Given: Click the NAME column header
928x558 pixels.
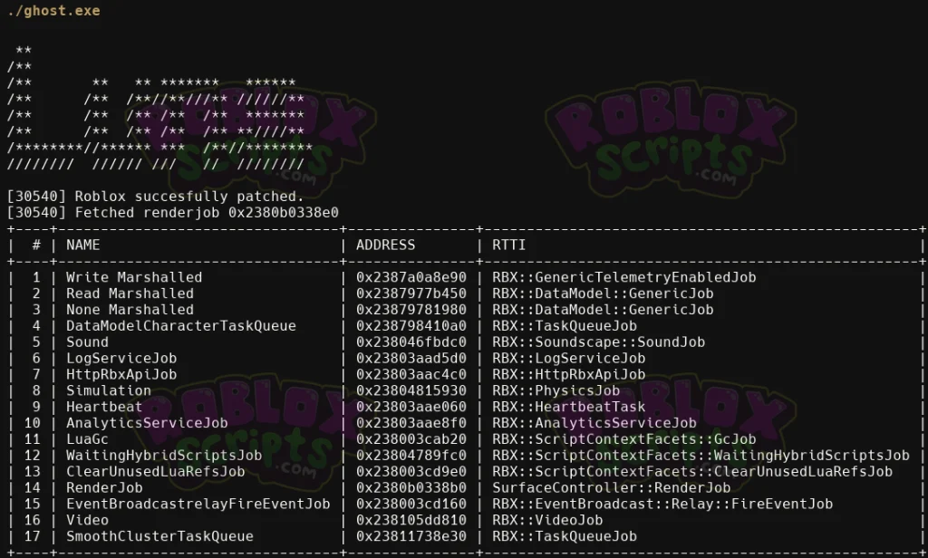Looking at the screenshot, I should click(82, 245).
